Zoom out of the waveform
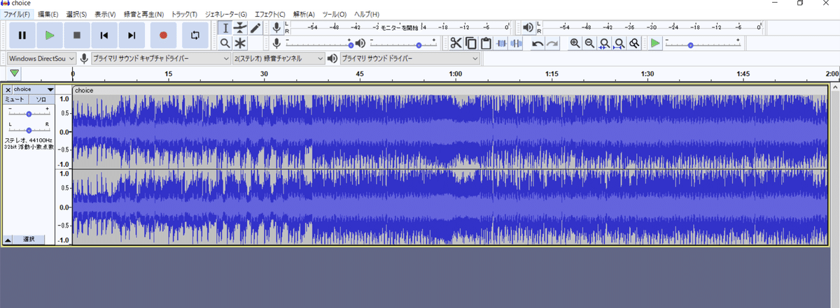 click(x=589, y=43)
